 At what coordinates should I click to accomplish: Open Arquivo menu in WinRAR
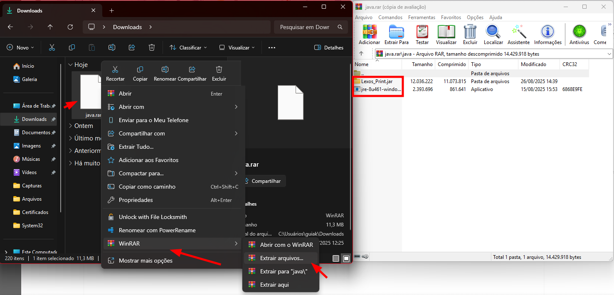point(364,17)
